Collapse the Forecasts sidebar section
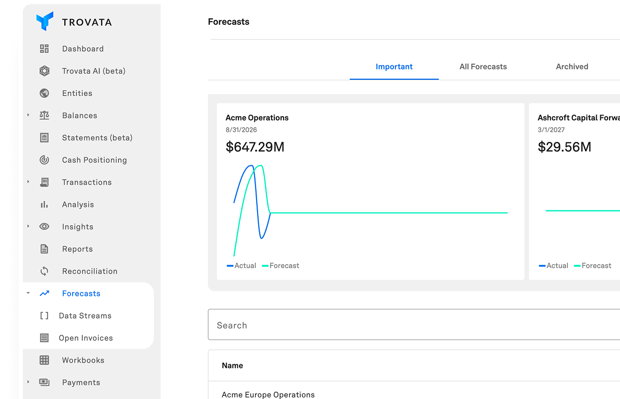 27,293
